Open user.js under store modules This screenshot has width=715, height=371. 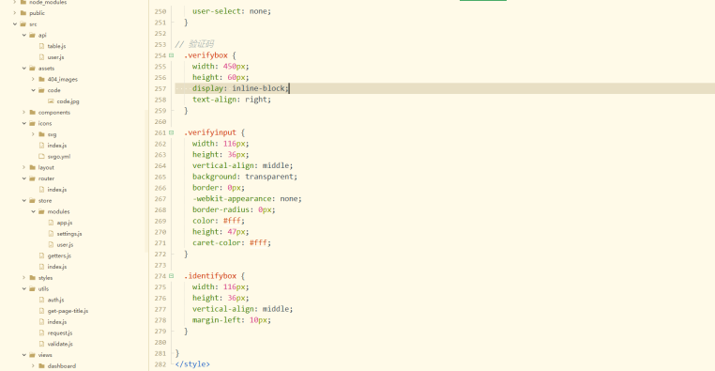pyautogui.click(x=65, y=244)
